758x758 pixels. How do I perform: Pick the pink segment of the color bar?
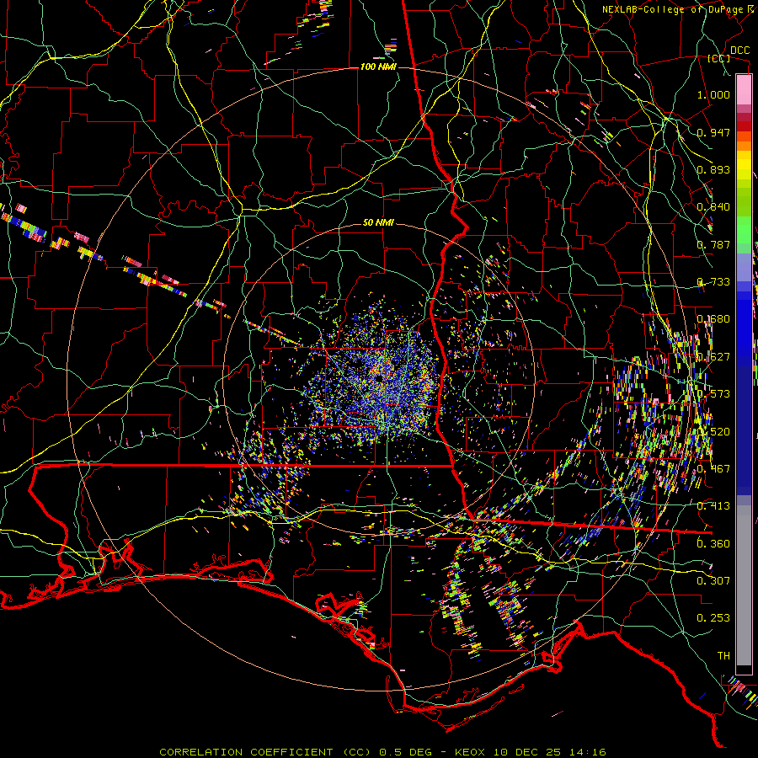point(744,89)
